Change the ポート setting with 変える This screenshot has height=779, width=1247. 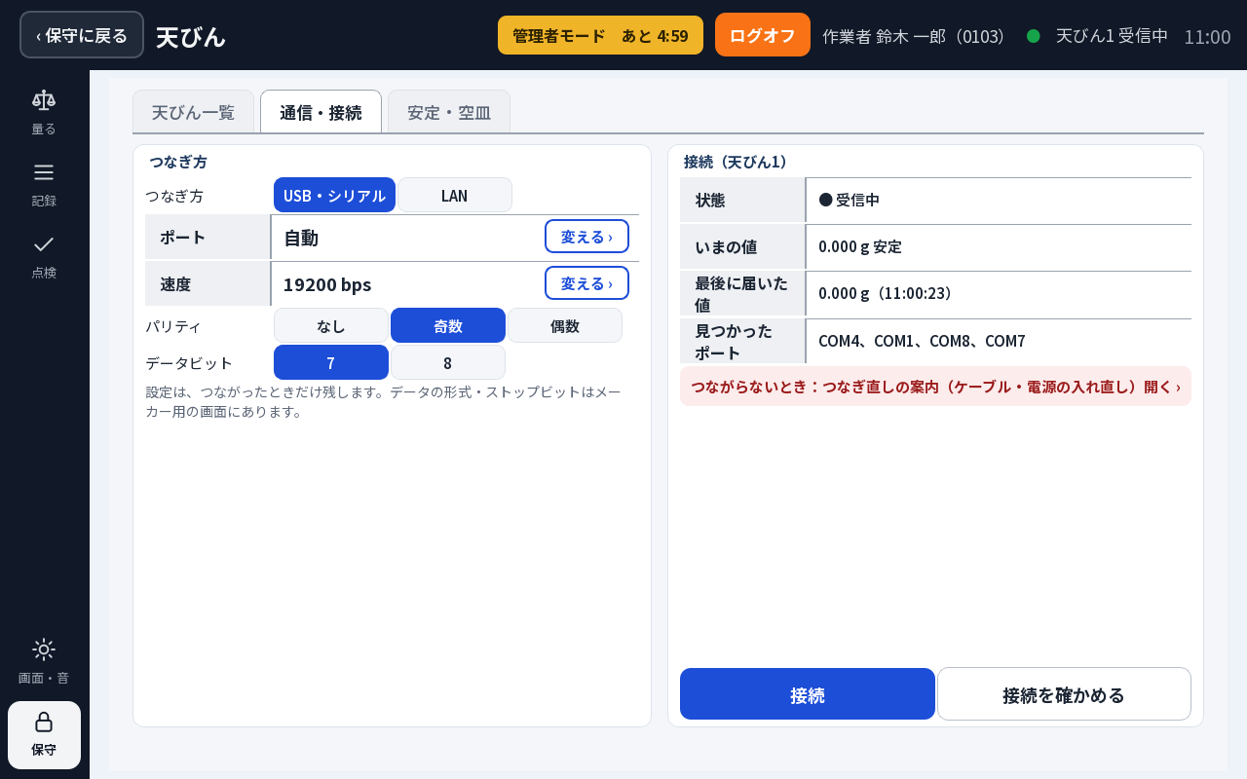(x=586, y=237)
